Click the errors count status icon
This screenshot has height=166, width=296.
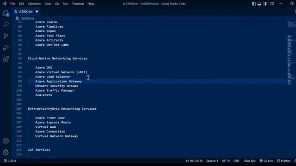click(x=7, y=161)
